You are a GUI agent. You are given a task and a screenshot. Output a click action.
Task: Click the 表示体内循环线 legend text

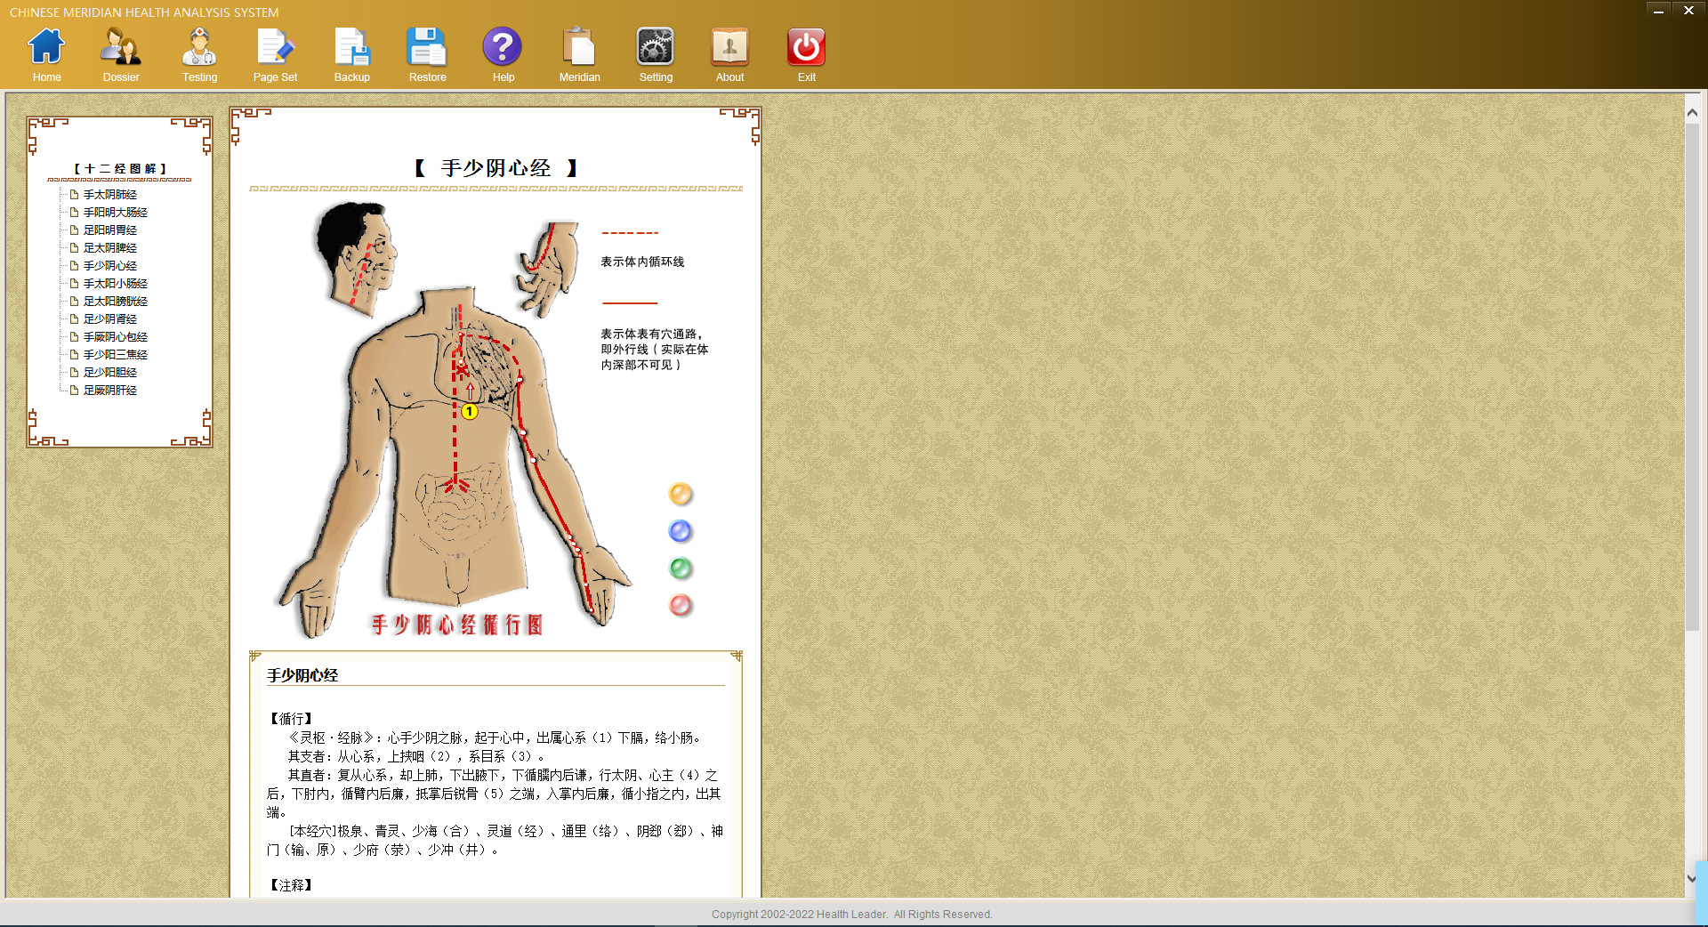point(642,262)
